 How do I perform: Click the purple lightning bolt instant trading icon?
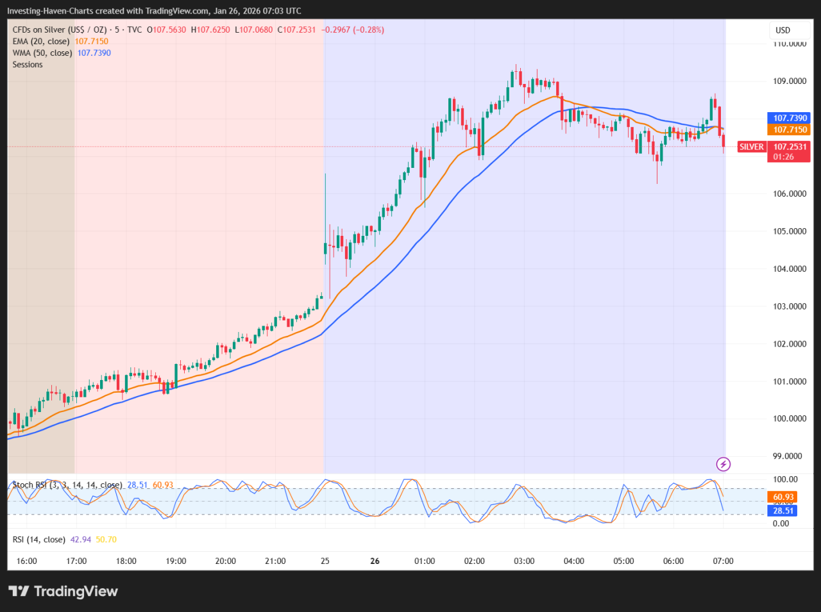click(723, 464)
